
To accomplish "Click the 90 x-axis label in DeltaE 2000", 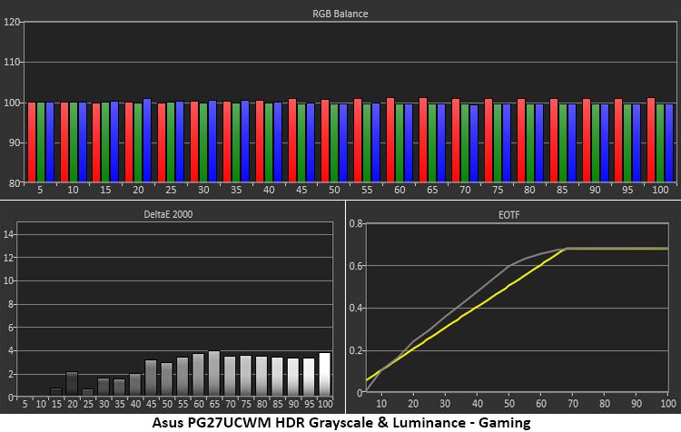I will click(293, 404).
